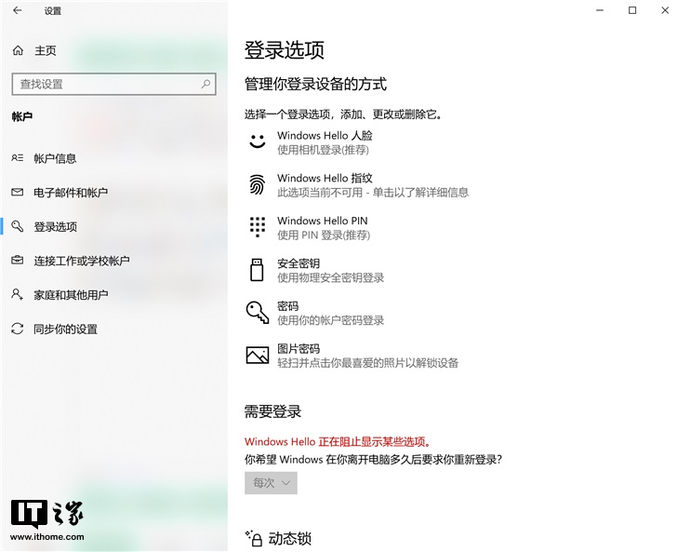Close the 设置 window
The width and height of the screenshot is (677, 552).
pos(665,10)
